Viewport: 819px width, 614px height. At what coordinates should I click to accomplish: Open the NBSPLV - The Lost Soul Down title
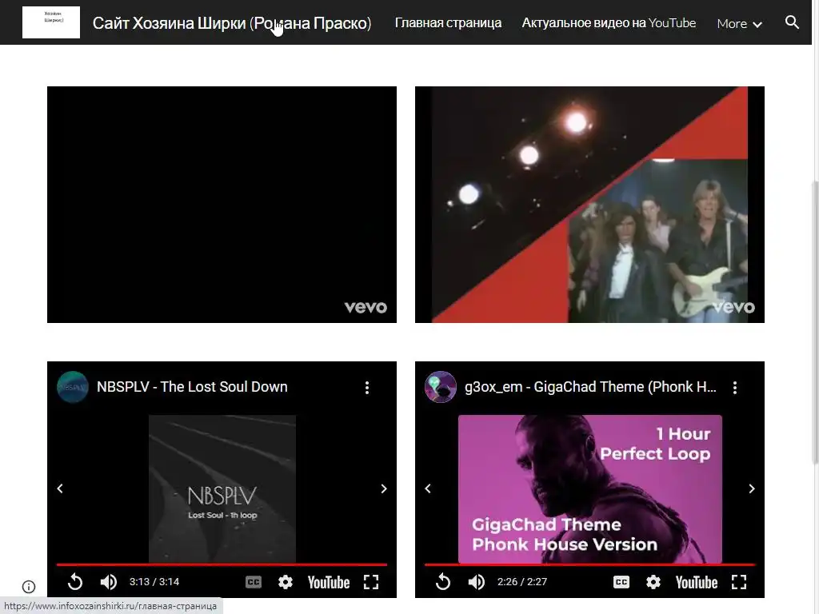click(x=192, y=387)
